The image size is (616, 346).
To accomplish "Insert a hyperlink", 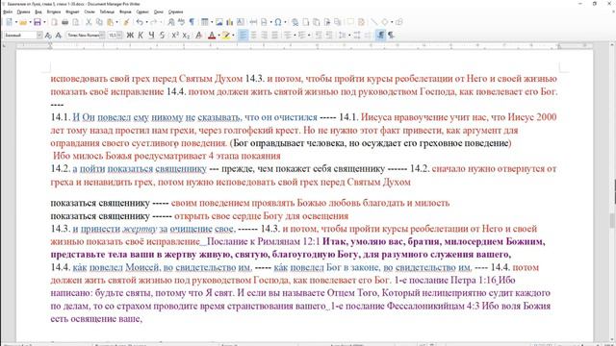I will tap(295, 22).
